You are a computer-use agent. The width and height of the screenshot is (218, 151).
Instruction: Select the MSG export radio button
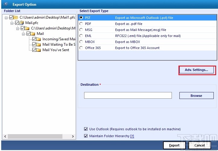coord(81,30)
